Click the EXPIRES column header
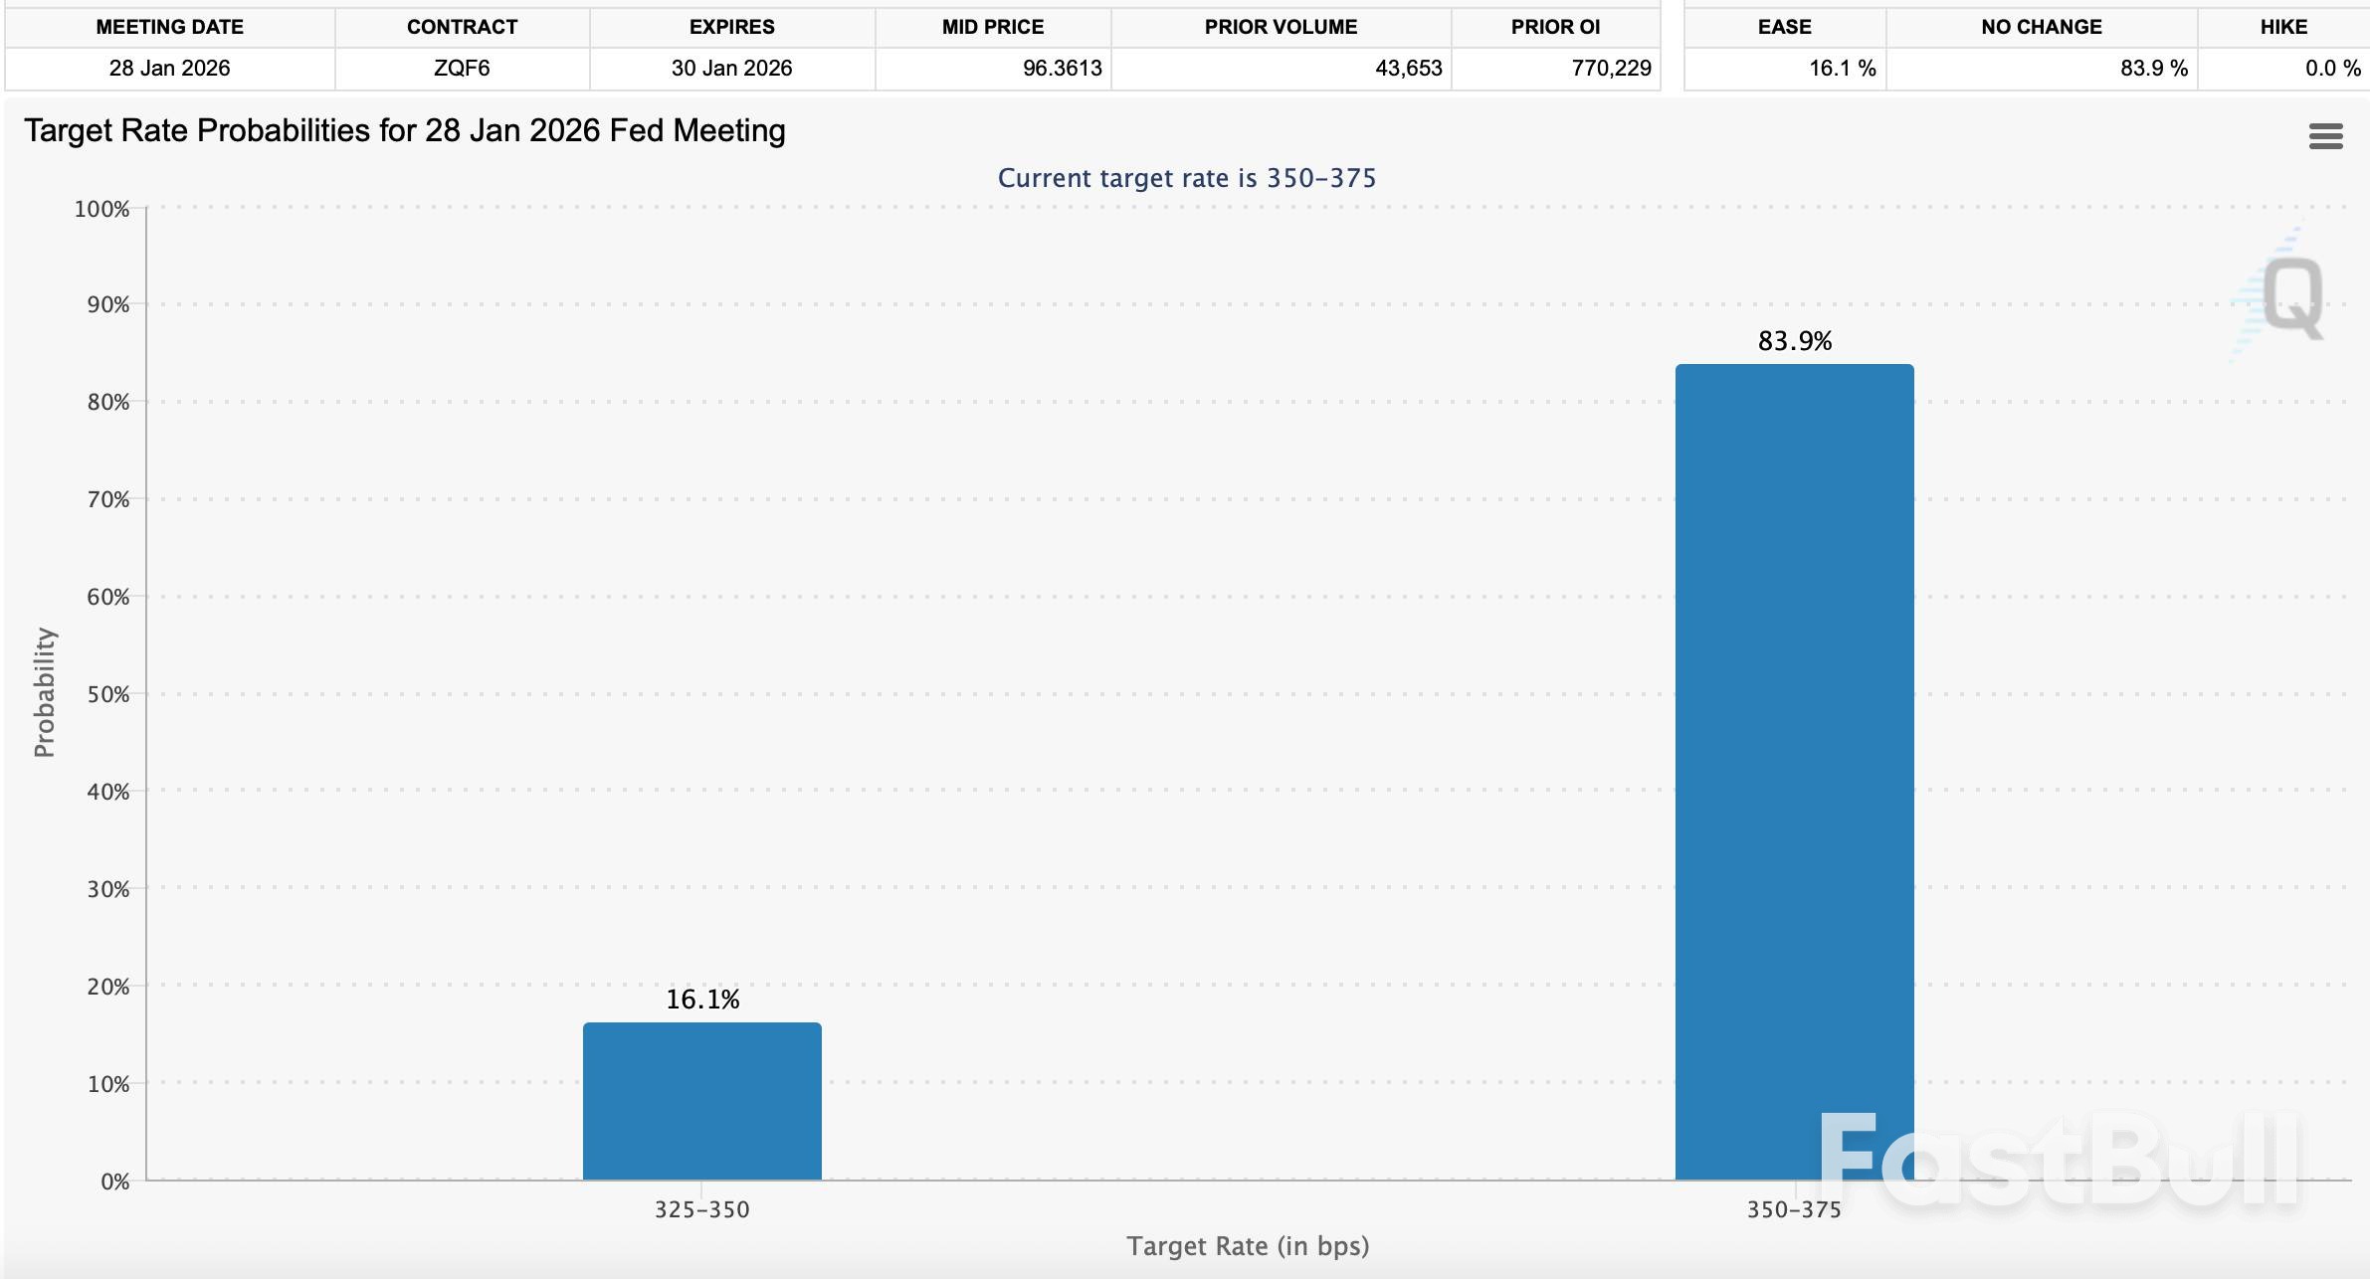 [731, 27]
